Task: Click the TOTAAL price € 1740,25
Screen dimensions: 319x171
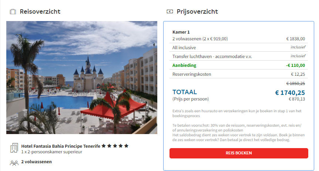Action: click(290, 93)
